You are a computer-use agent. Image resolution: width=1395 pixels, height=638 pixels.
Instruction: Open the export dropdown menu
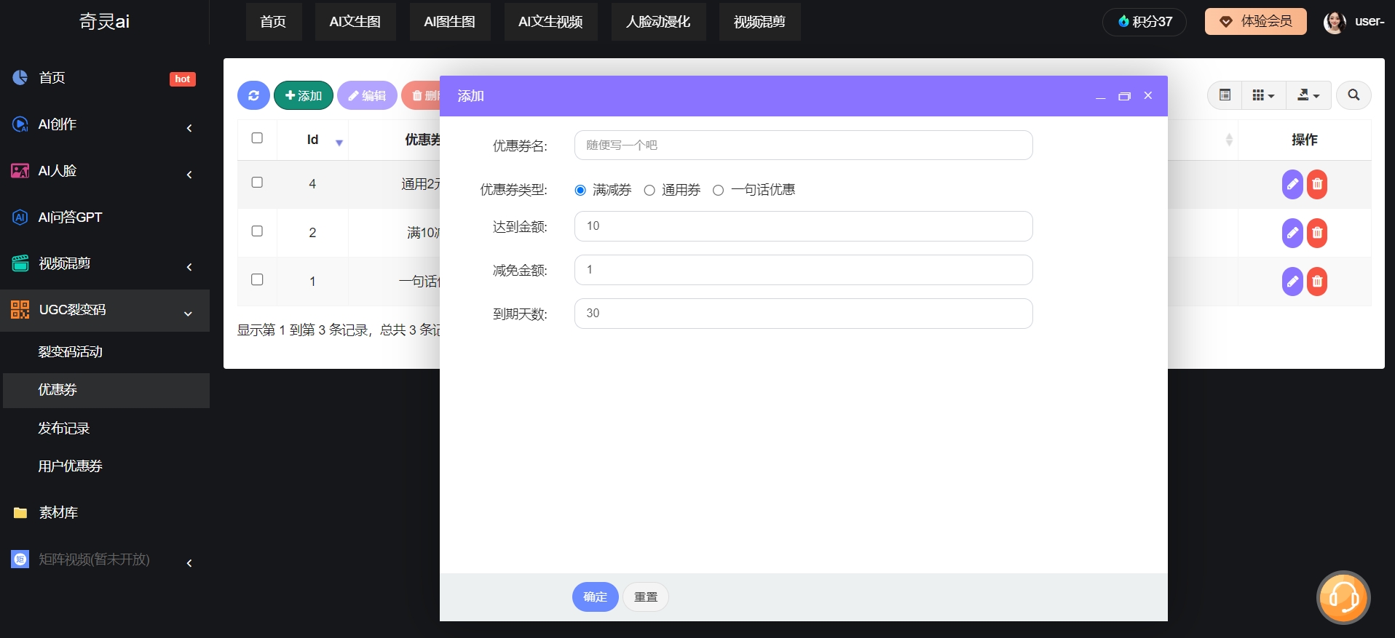point(1308,95)
